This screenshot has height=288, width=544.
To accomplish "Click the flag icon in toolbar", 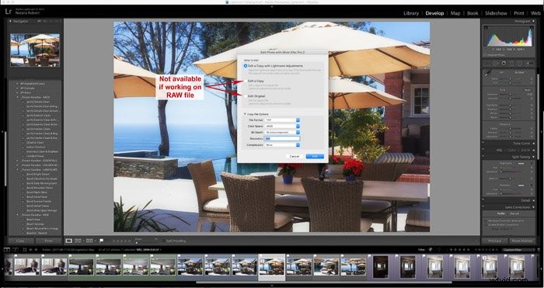I will pos(102,241).
